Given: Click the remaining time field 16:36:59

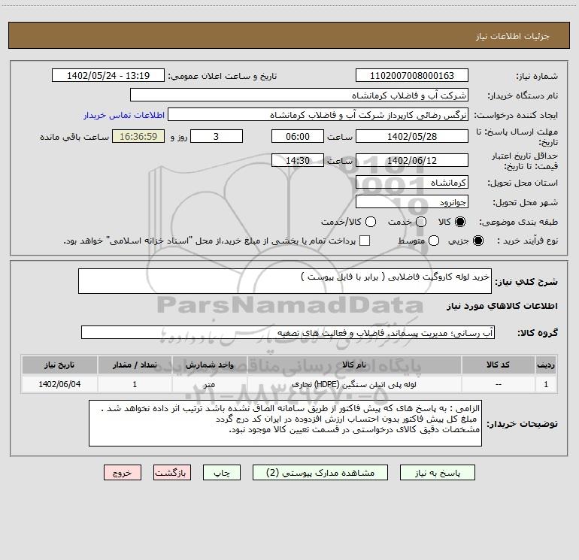Looking at the screenshot, I should pyautogui.click(x=138, y=137).
